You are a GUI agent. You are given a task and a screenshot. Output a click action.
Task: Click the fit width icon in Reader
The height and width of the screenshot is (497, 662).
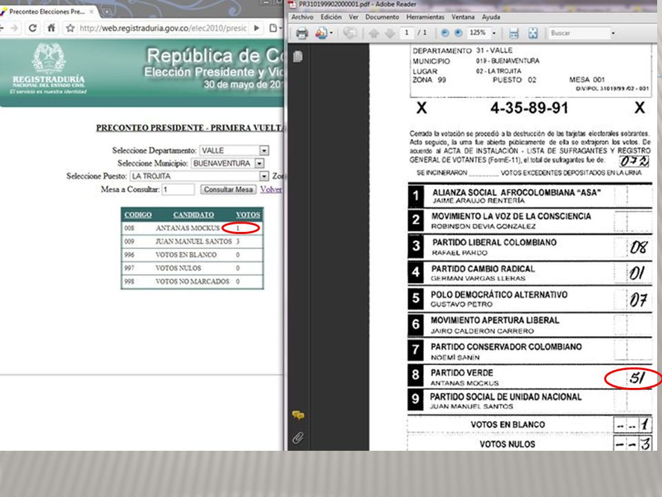[x=513, y=33]
